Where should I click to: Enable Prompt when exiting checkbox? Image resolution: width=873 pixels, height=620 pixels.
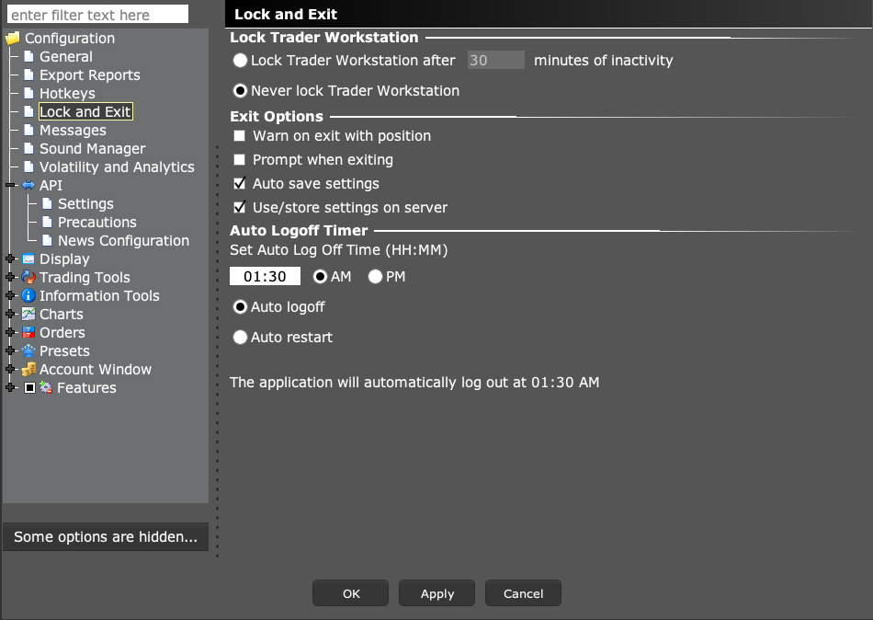point(240,159)
